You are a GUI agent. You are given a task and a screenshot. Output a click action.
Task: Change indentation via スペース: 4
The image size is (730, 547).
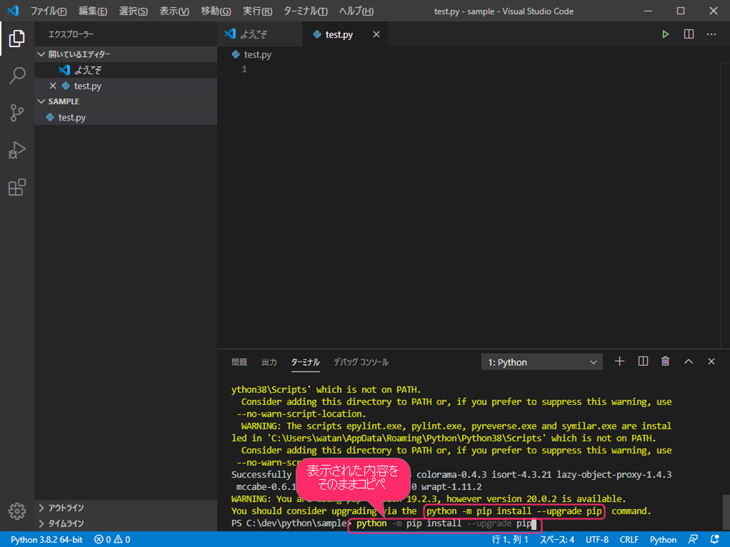click(x=557, y=540)
